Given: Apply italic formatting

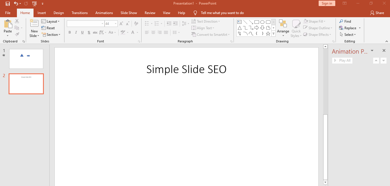Looking at the screenshot, I should tap(76, 32).
